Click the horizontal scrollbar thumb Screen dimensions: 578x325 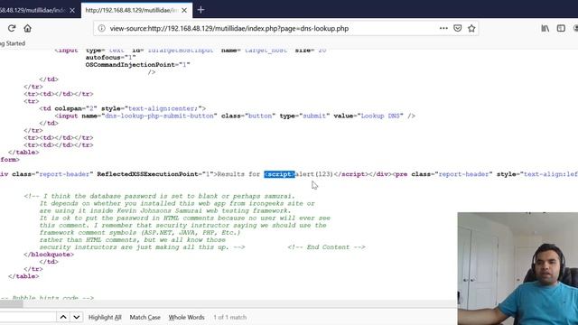(12, 303)
